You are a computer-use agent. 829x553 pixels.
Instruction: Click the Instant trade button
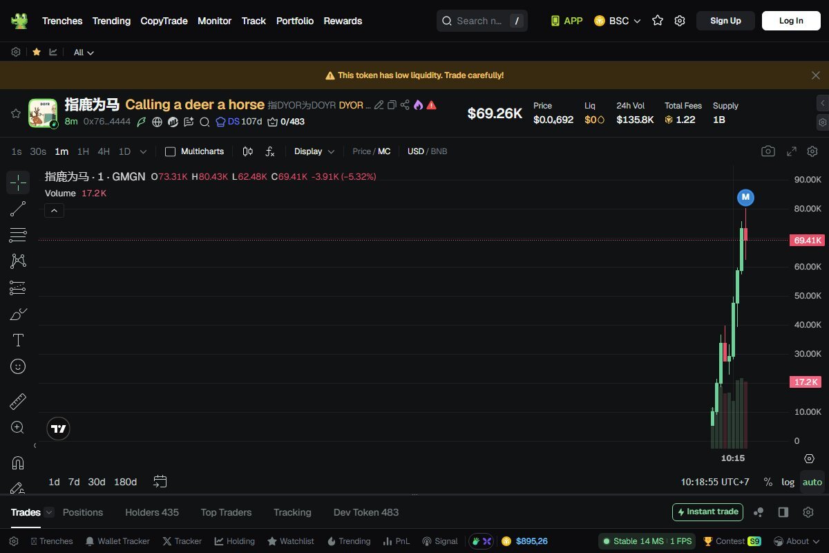[707, 512]
